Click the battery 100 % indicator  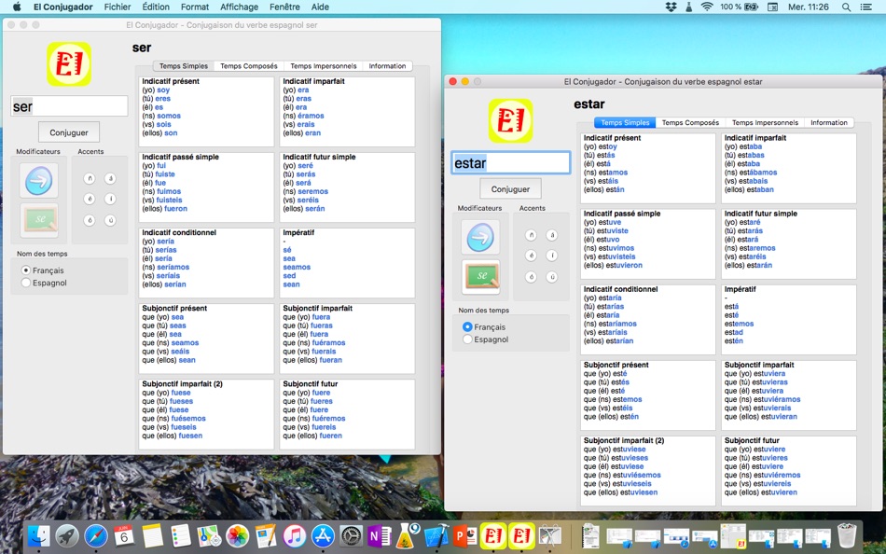[x=739, y=7]
